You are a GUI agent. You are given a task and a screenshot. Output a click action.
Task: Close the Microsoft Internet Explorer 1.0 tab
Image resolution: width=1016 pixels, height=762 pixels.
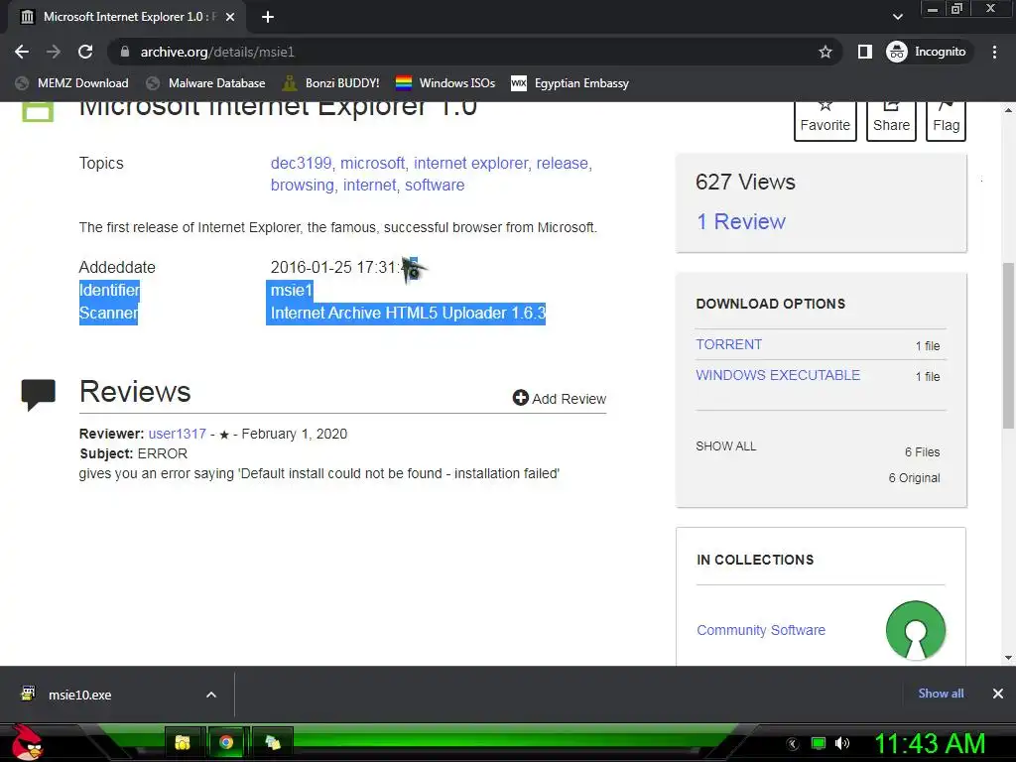[x=230, y=17]
